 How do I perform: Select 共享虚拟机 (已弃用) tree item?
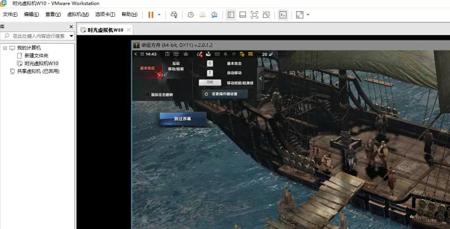point(38,71)
